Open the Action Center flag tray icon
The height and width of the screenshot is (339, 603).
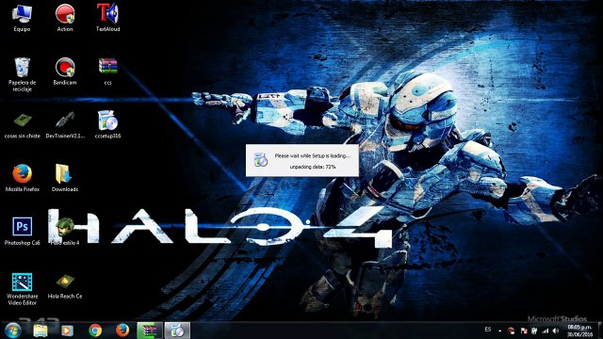pos(524,331)
